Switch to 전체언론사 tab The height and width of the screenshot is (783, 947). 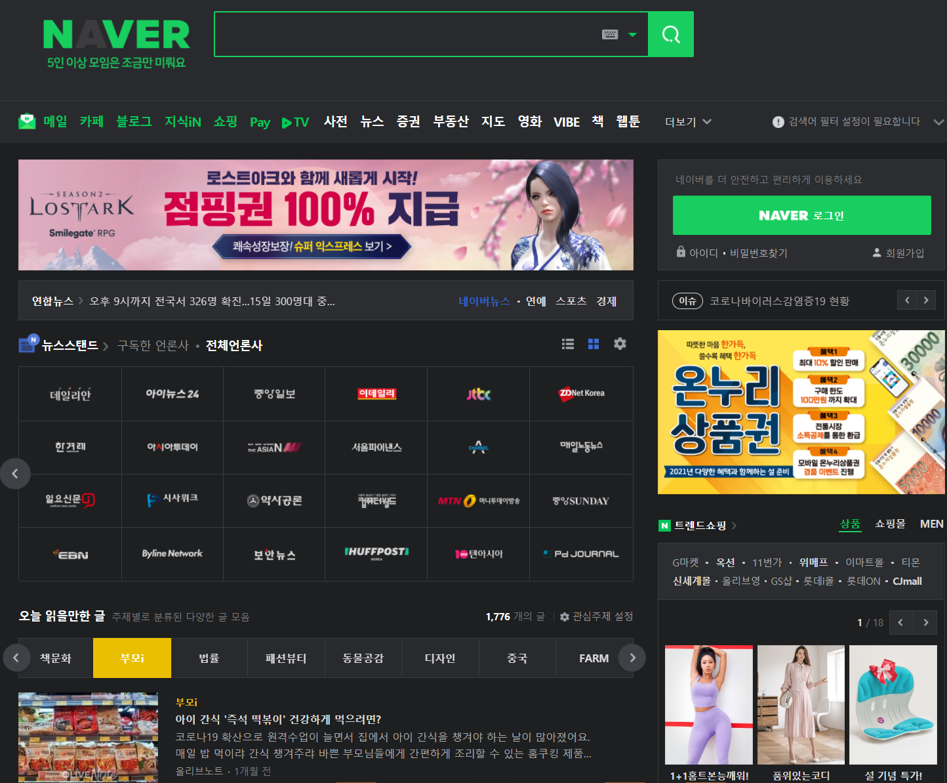[x=234, y=345]
